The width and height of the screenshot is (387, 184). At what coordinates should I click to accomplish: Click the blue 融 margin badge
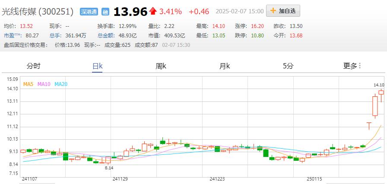(x=105, y=12)
